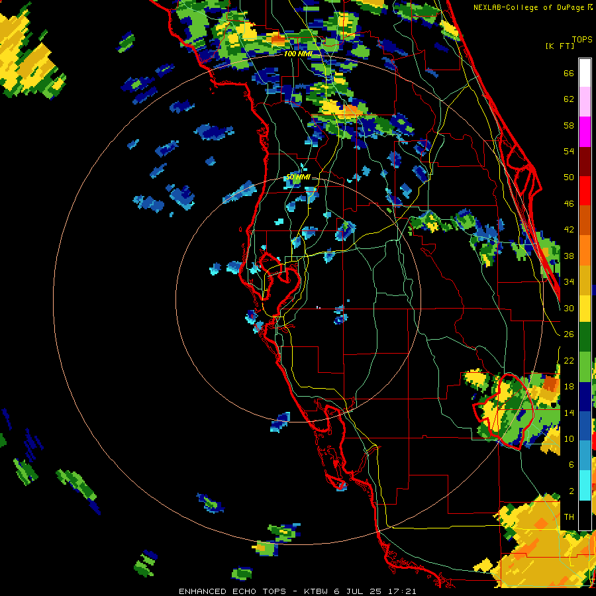Click the 6 legend value
Image resolution: width=596 pixels, height=596 pixels.
tap(571, 465)
